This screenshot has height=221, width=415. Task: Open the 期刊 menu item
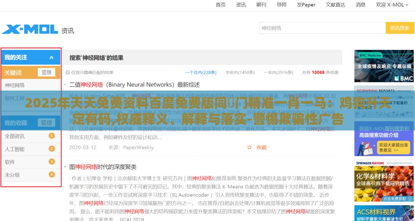tap(261, 5)
